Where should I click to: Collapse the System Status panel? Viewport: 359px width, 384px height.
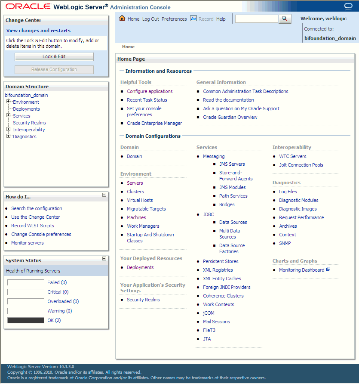104,259
